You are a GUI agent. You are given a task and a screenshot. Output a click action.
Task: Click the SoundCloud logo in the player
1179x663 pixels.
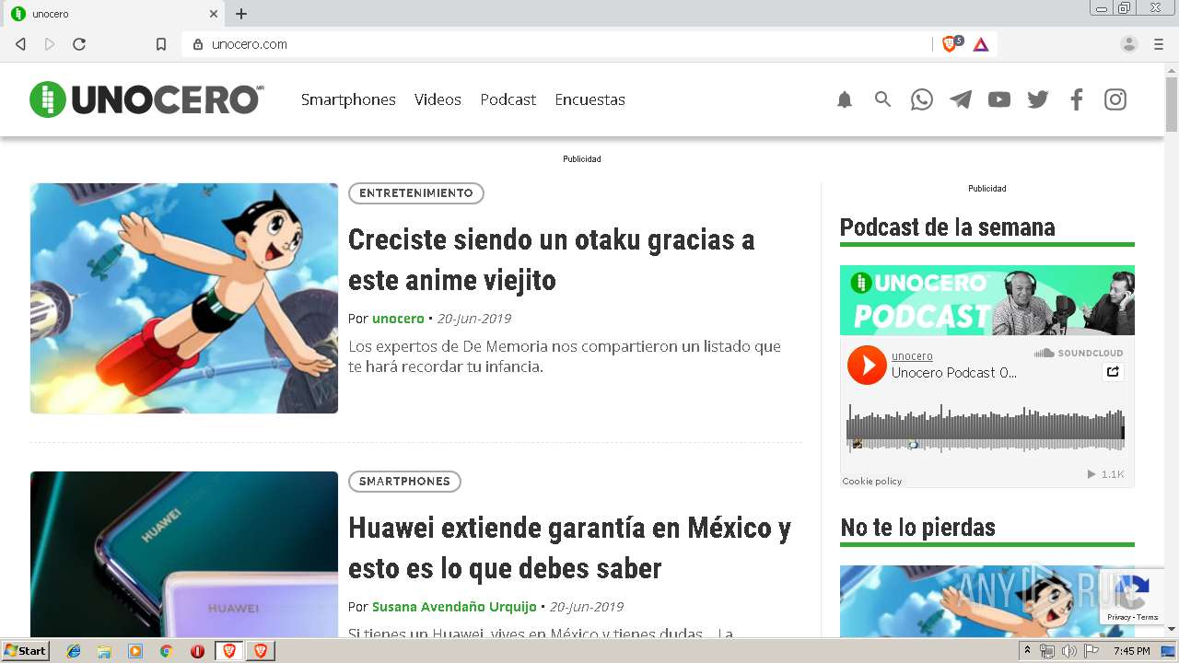tap(1079, 354)
